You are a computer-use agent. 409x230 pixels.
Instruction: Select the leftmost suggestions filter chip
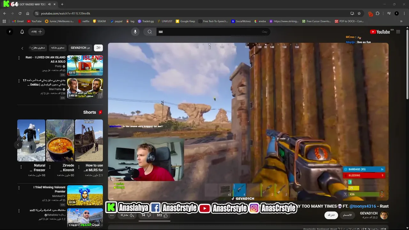click(x=38, y=48)
